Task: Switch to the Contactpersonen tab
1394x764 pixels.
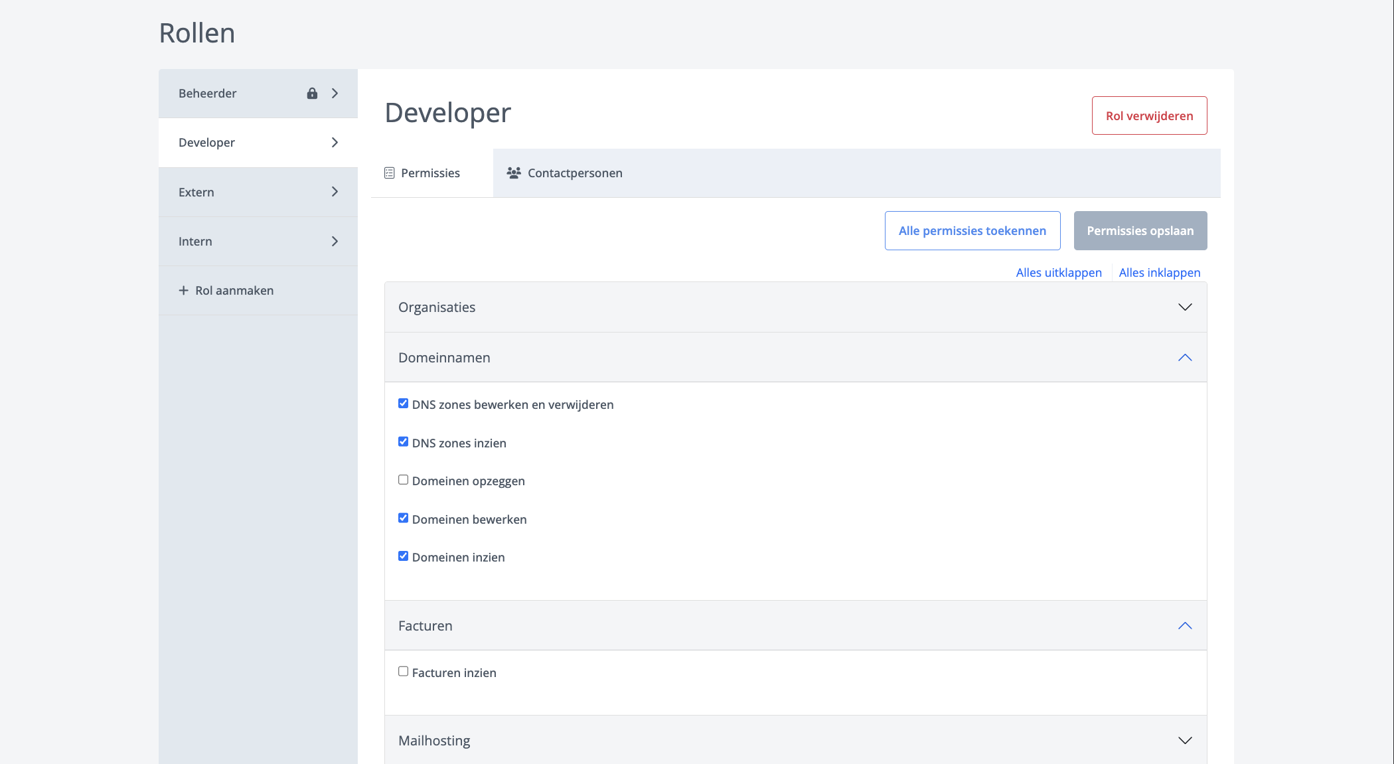Action: [x=575, y=173]
